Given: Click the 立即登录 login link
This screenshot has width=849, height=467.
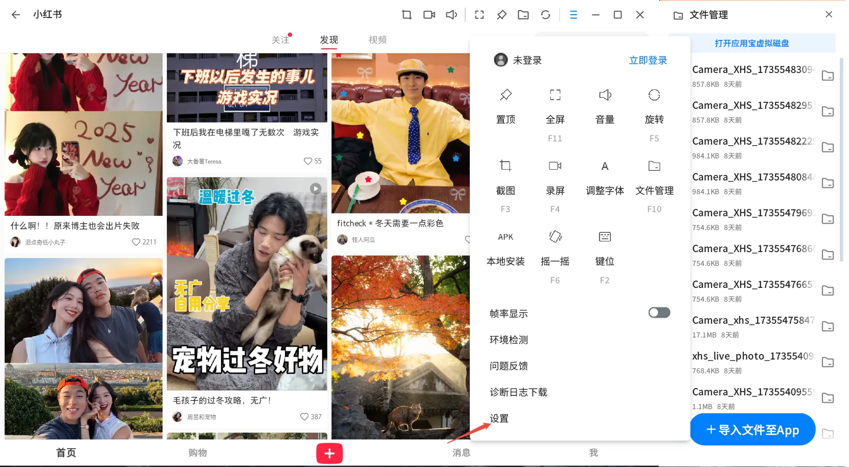Looking at the screenshot, I should [648, 60].
